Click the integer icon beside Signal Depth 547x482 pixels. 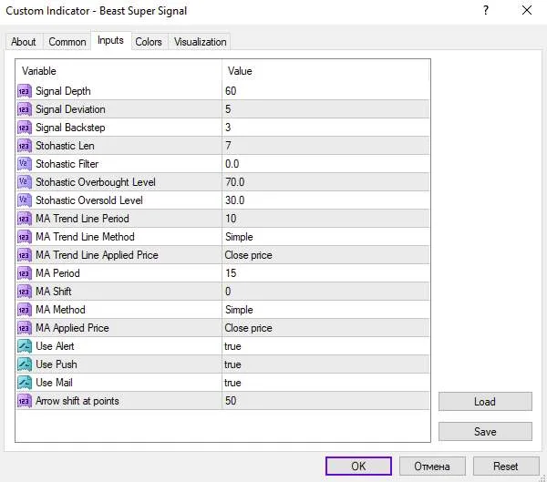click(x=25, y=91)
